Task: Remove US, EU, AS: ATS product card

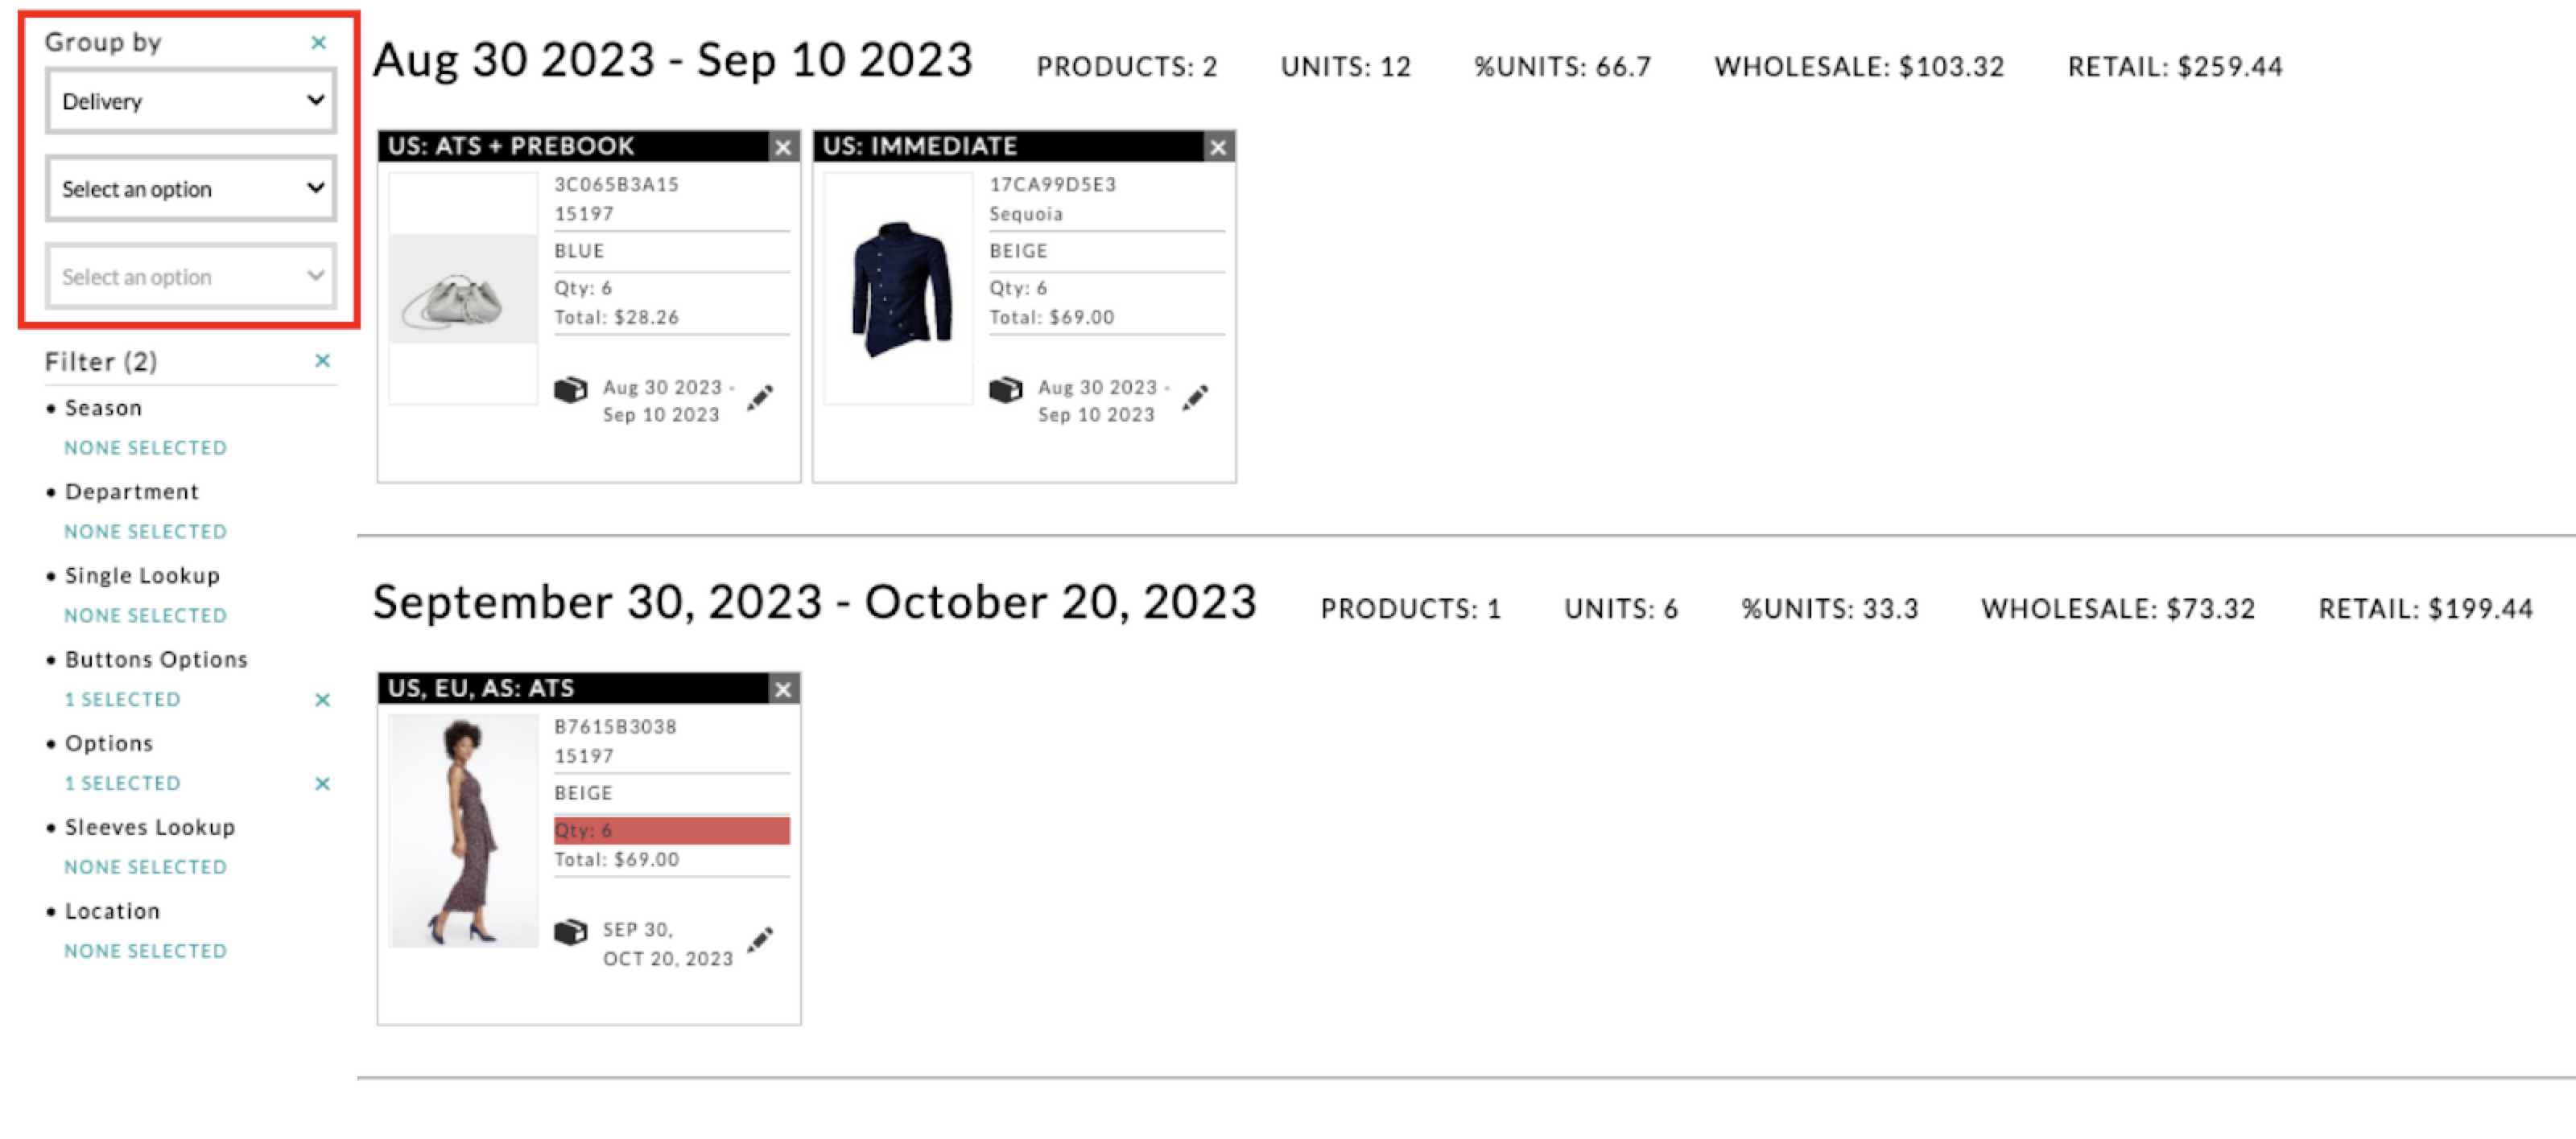Action: [783, 689]
